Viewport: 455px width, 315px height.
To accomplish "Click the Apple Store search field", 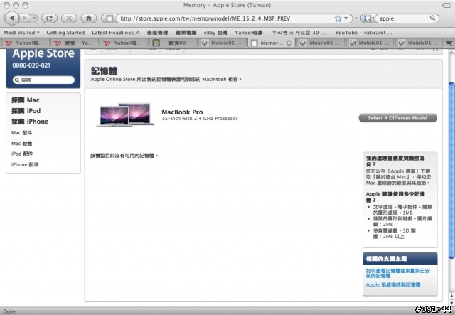I will click(x=43, y=80).
